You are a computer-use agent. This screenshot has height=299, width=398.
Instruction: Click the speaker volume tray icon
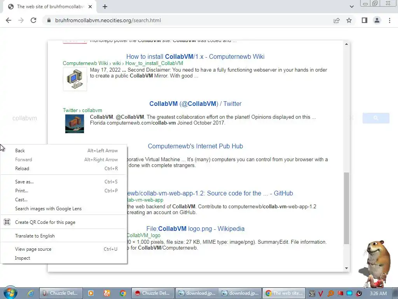pos(359,293)
